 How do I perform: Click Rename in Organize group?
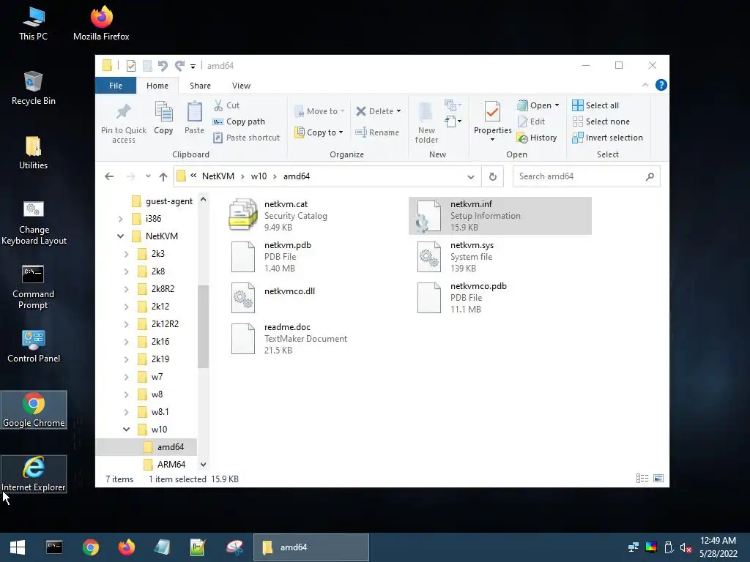click(377, 132)
